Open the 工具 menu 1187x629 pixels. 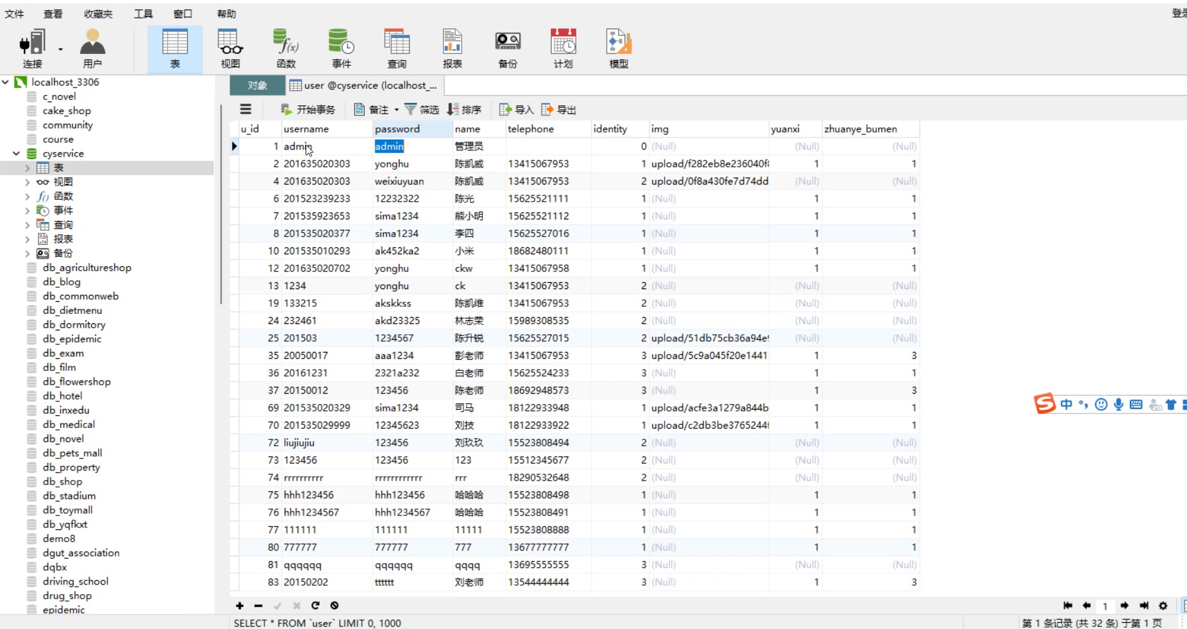click(143, 13)
